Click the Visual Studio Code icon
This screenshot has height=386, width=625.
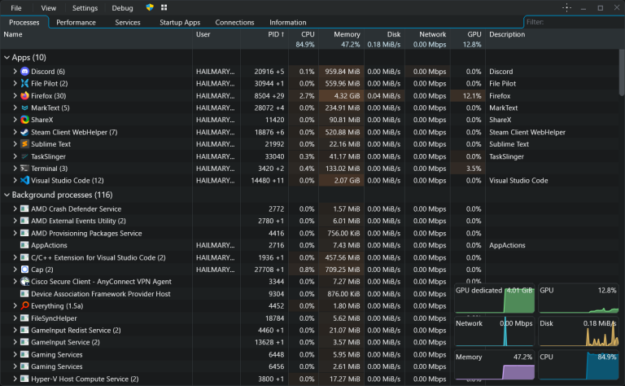pyautogui.click(x=24, y=180)
